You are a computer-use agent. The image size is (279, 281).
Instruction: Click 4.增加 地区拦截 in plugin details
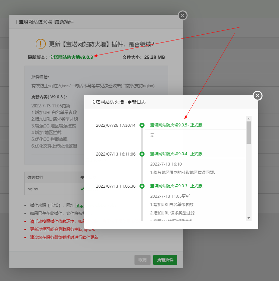[46, 132]
